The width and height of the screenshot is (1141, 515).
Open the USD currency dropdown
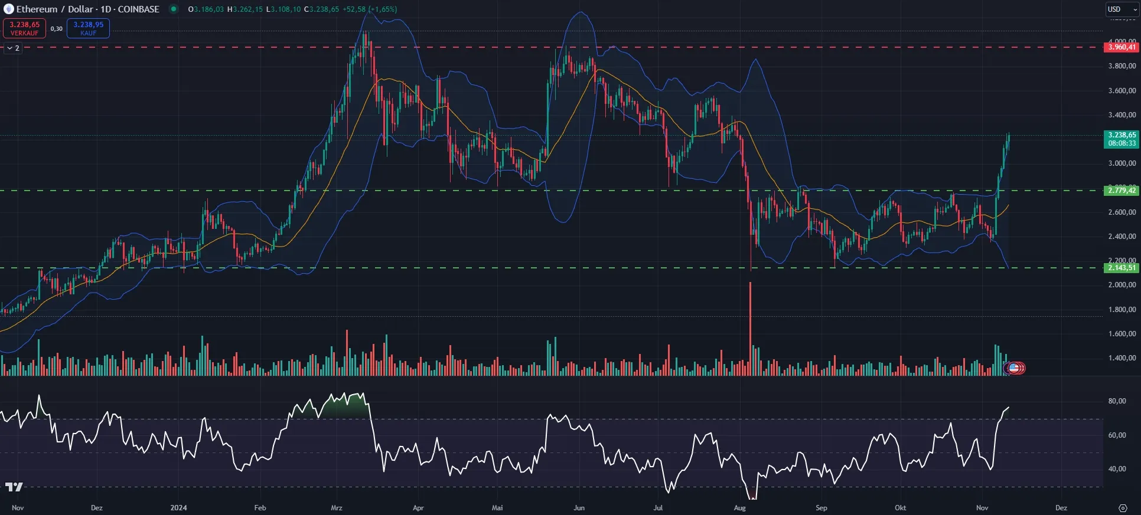point(1122,9)
